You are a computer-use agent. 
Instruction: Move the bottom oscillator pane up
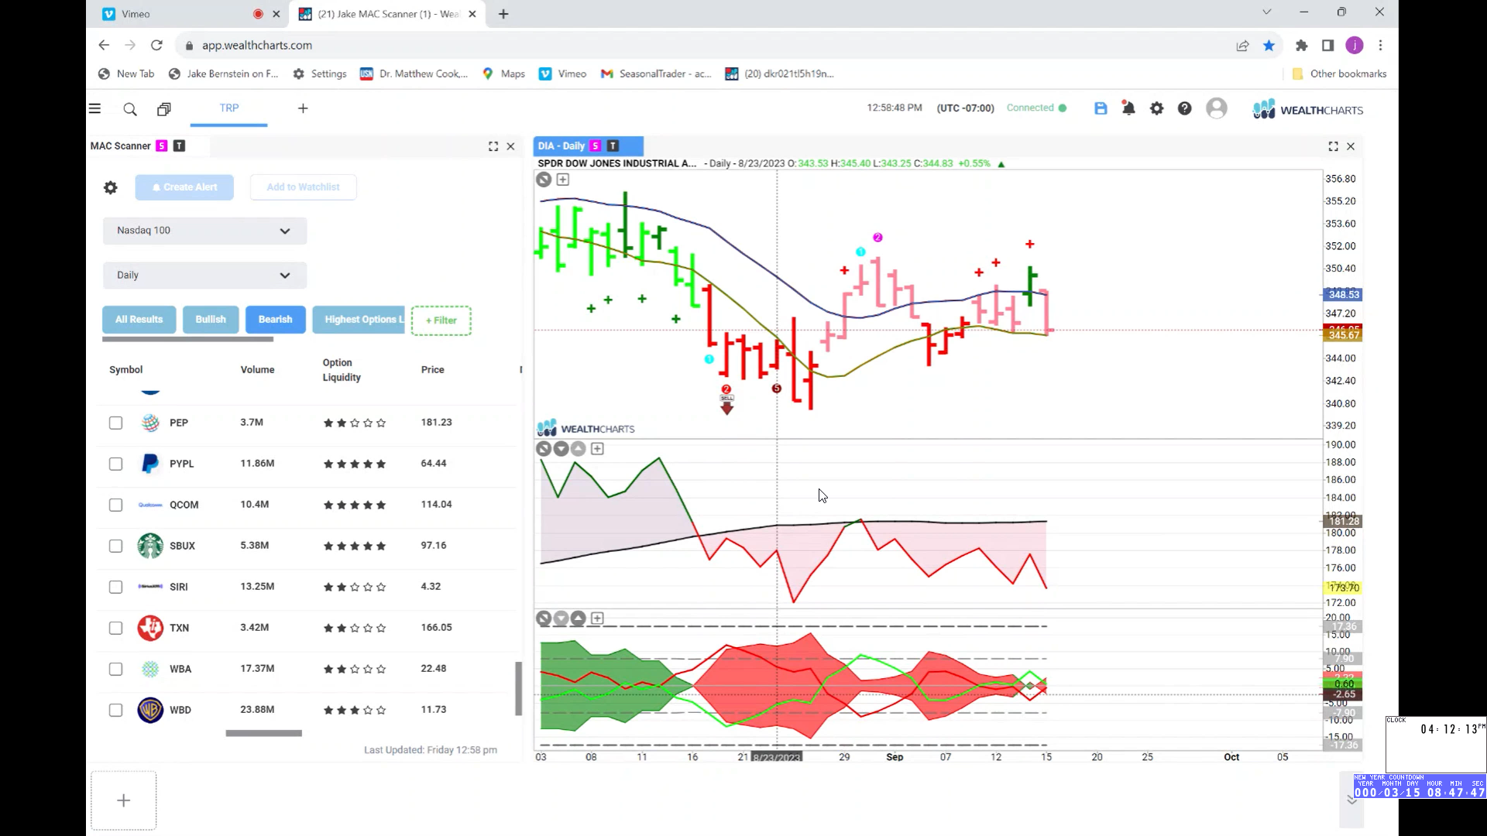[579, 618]
